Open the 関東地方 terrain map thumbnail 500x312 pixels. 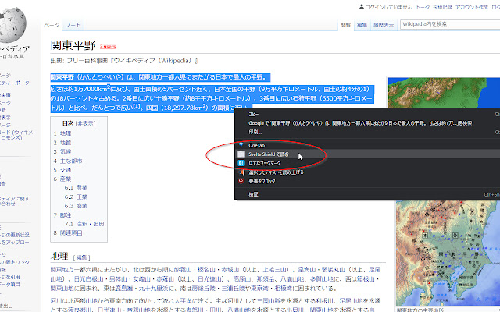pos(448,253)
